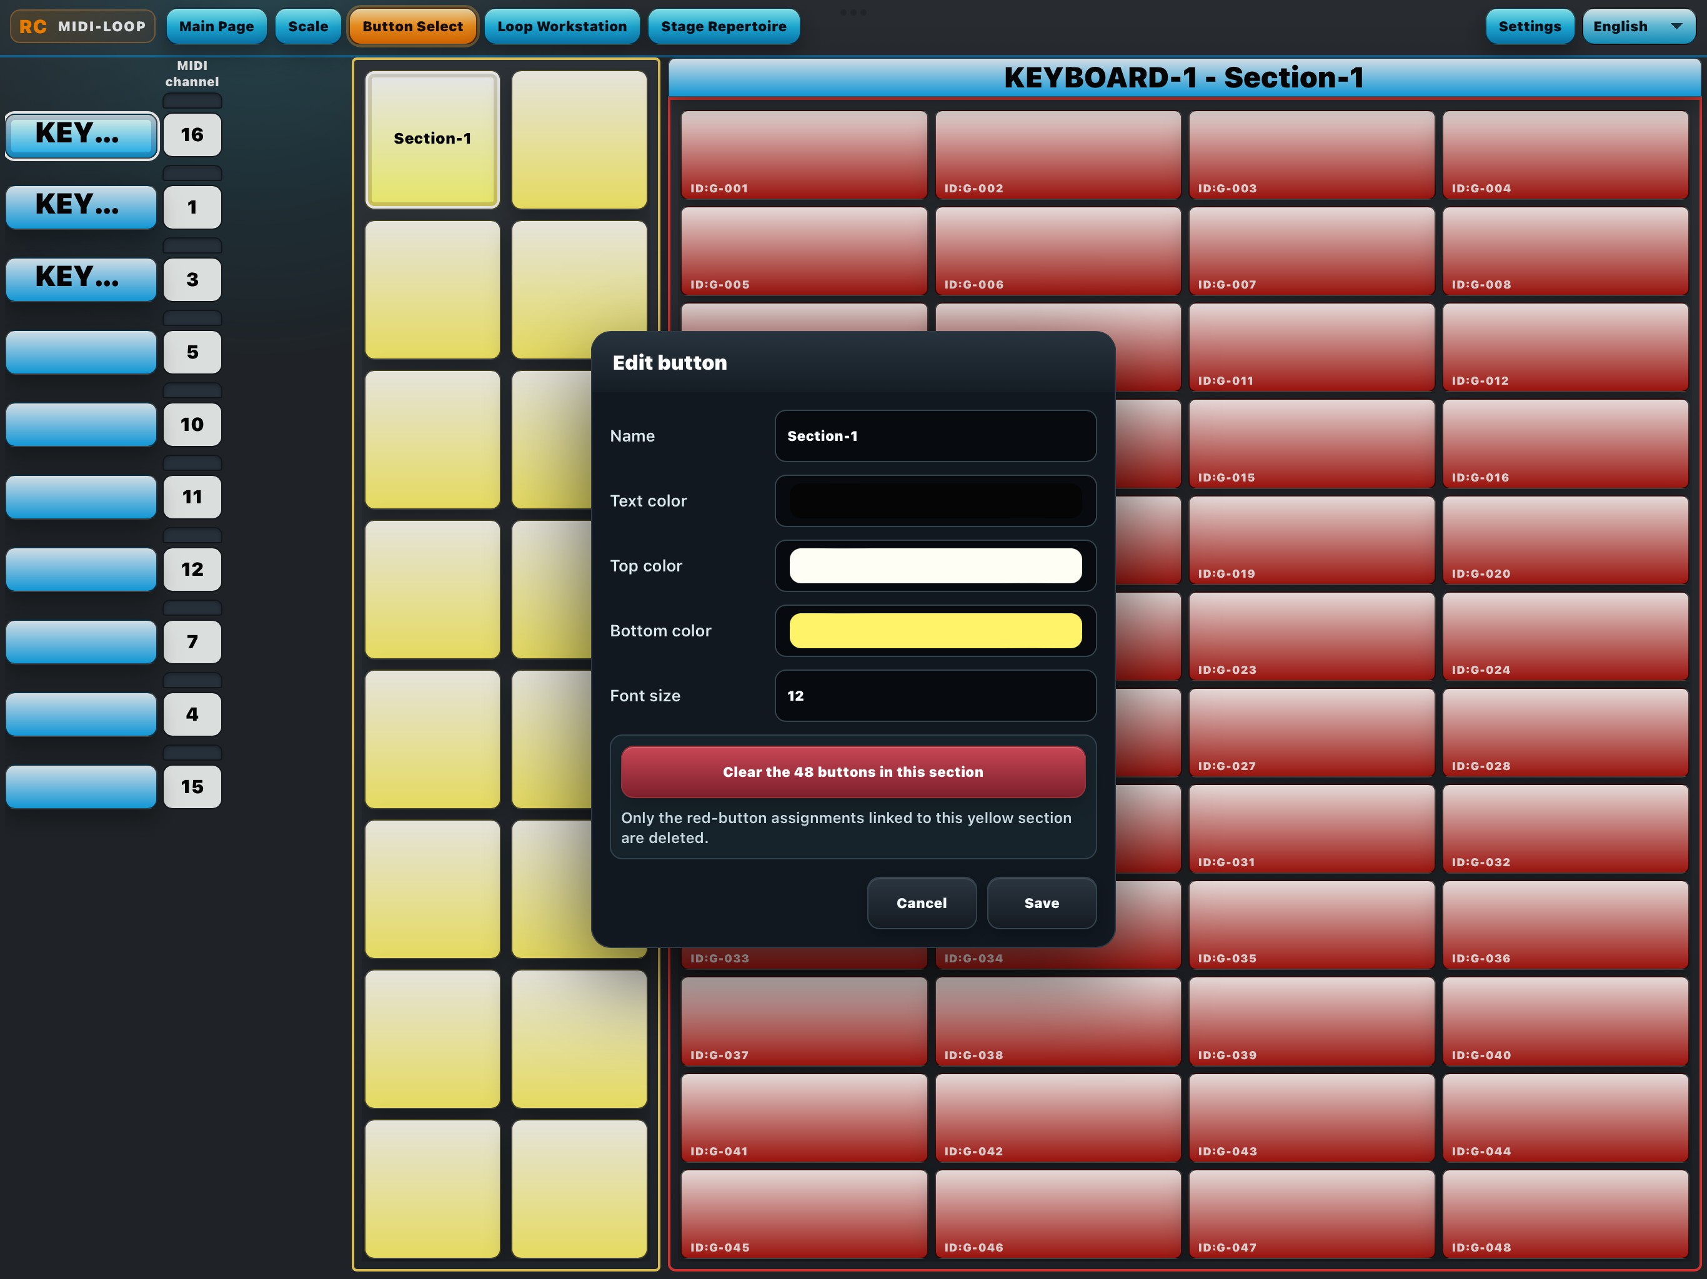Viewport: 1707px width, 1279px height.
Task: Open the Bottom color swatch
Action: 935,630
